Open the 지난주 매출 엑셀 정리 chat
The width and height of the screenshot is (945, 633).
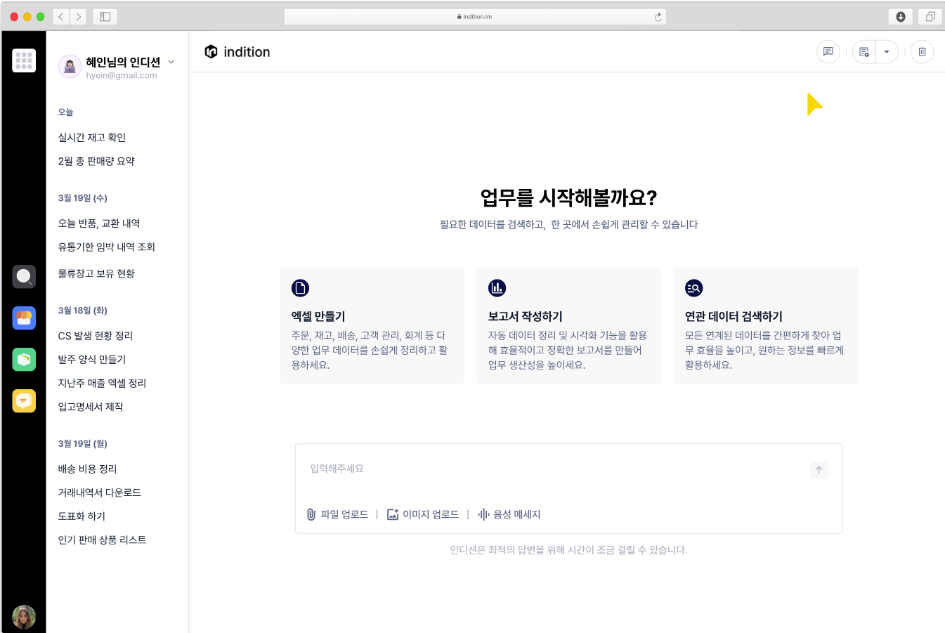102,383
